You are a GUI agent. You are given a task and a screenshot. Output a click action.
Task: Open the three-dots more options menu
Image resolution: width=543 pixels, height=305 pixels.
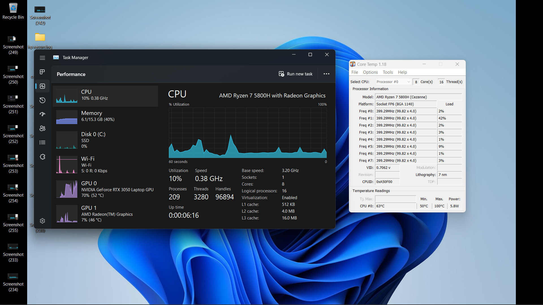click(x=326, y=74)
